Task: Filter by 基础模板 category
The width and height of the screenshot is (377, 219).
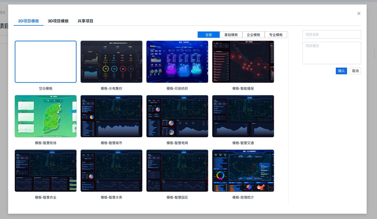Action: point(231,35)
